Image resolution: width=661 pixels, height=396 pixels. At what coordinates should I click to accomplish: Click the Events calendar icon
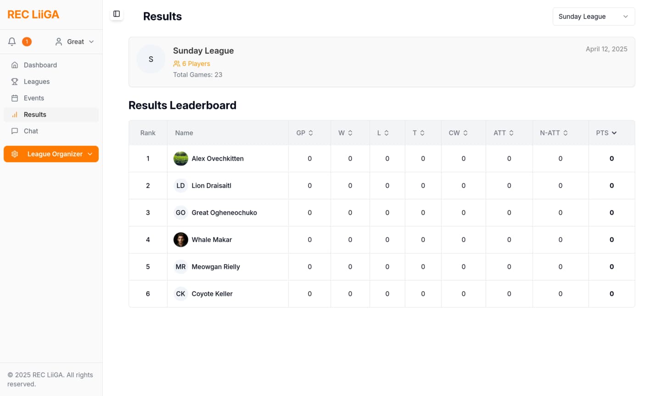pyautogui.click(x=15, y=98)
